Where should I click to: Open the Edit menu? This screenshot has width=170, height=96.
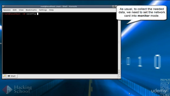[15, 10]
